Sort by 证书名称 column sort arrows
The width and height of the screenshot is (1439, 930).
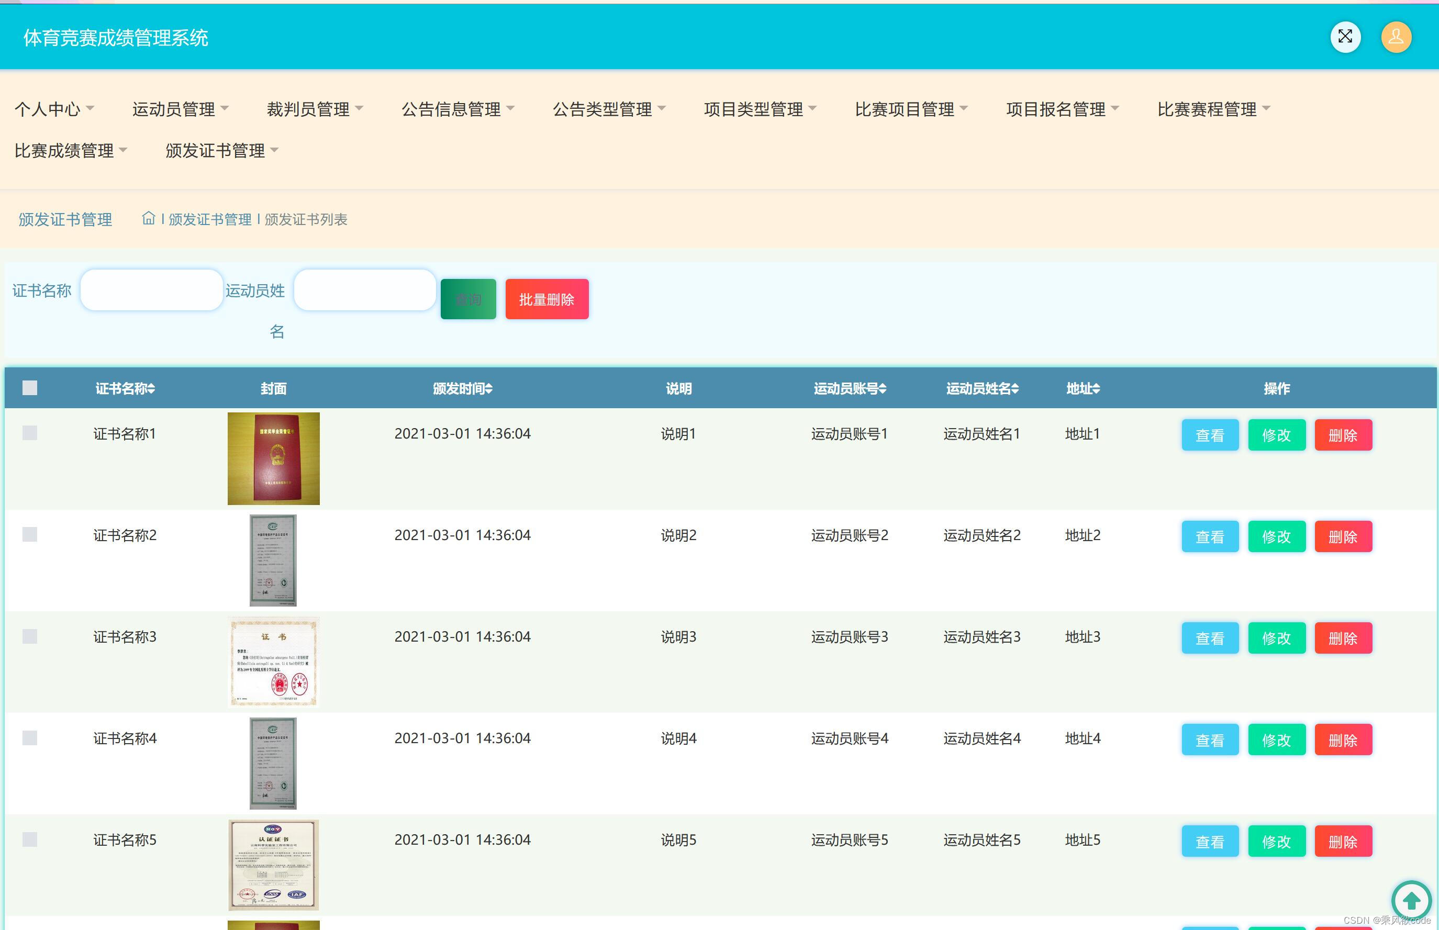click(152, 389)
